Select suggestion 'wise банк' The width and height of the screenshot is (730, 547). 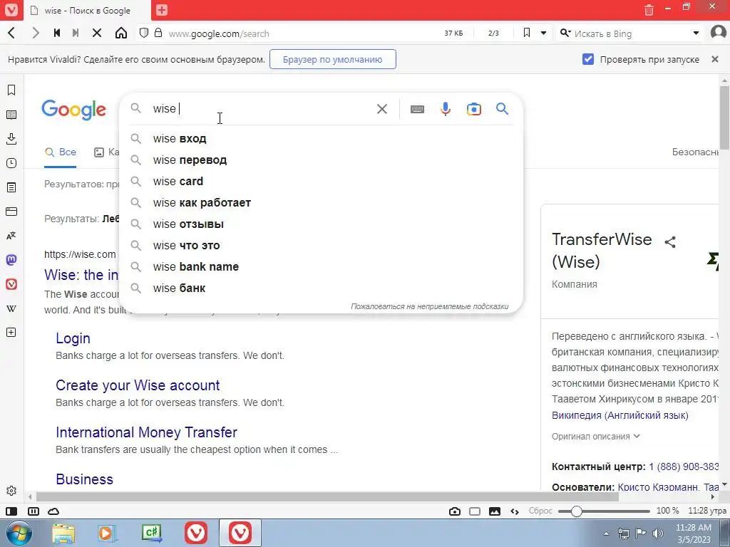coord(322,288)
